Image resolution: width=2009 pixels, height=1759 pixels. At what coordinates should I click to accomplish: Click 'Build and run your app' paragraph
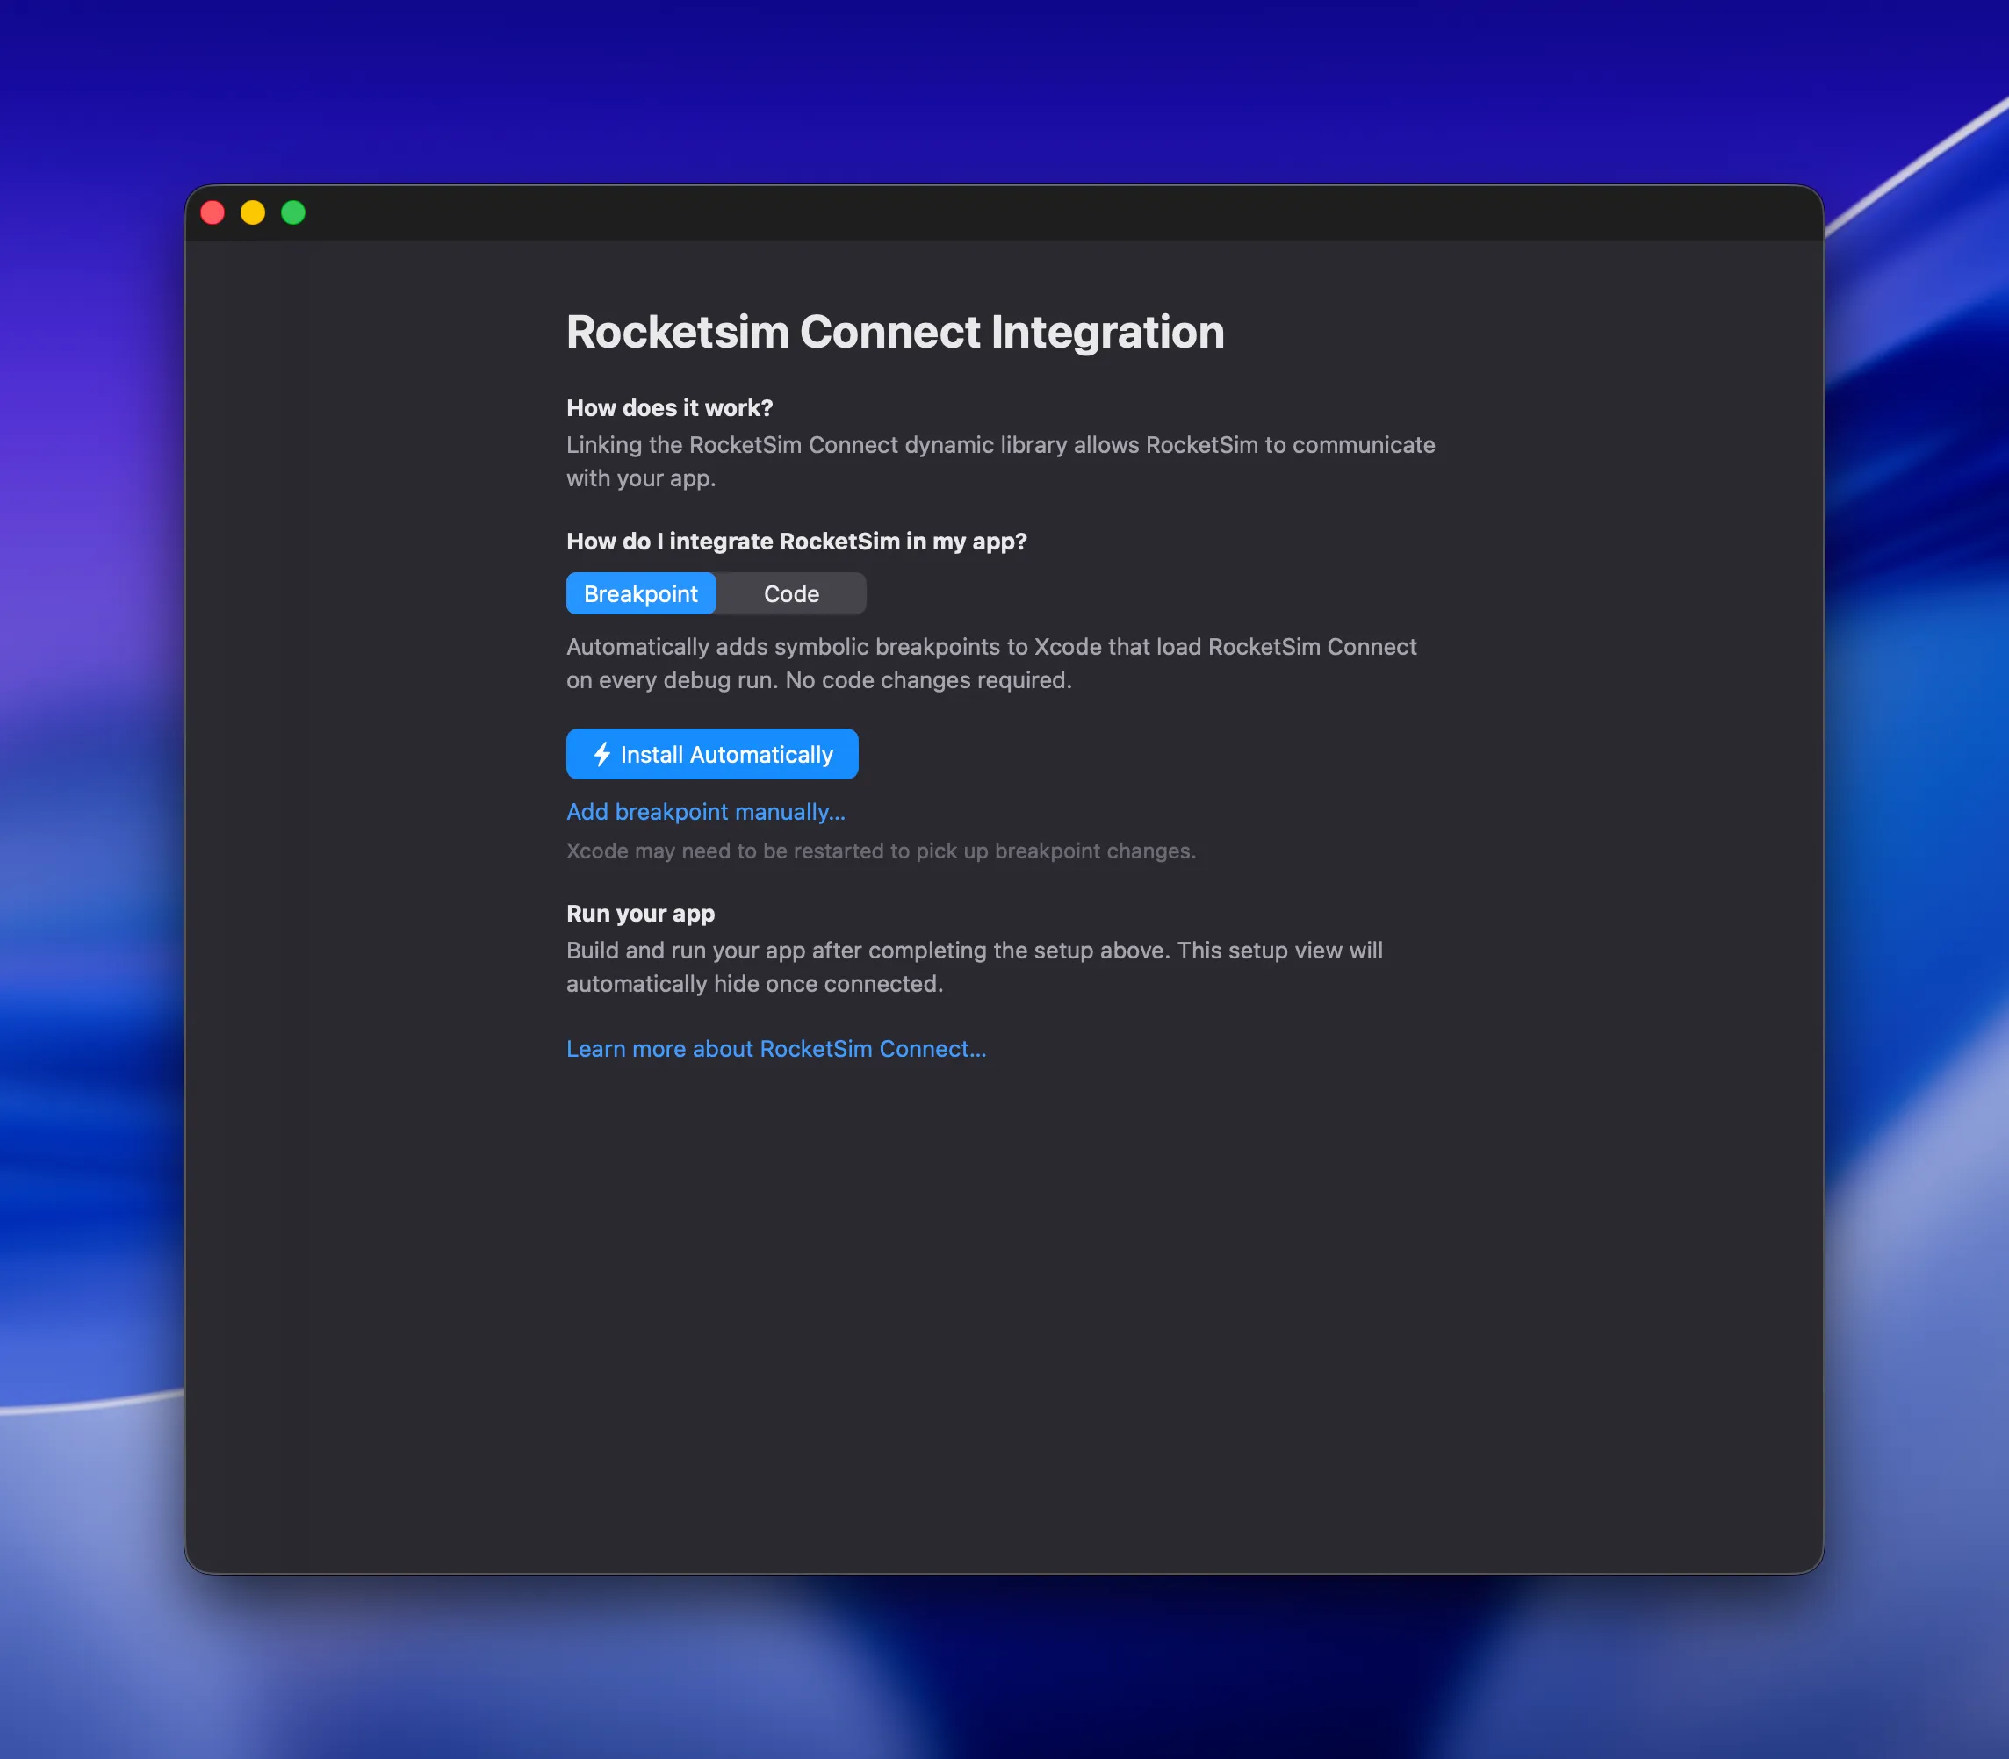click(974, 967)
